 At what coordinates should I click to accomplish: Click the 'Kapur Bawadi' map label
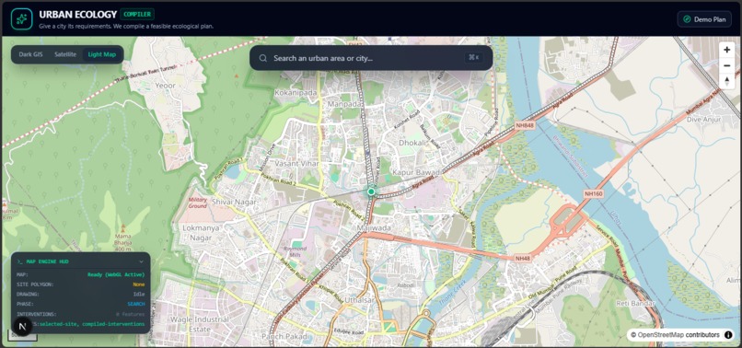click(x=416, y=172)
